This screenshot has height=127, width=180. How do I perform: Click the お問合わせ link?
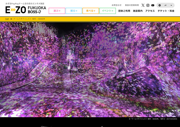(116, 5)
